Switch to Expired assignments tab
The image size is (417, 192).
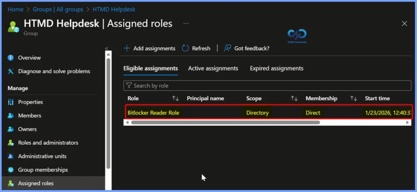point(277,69)
